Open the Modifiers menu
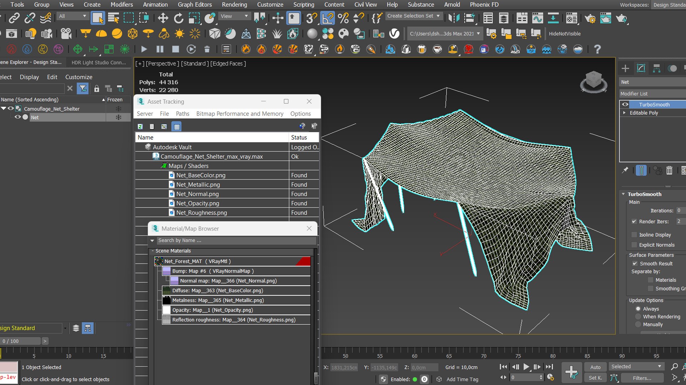Viewport: 686px width, 385px height. [121, 5]
